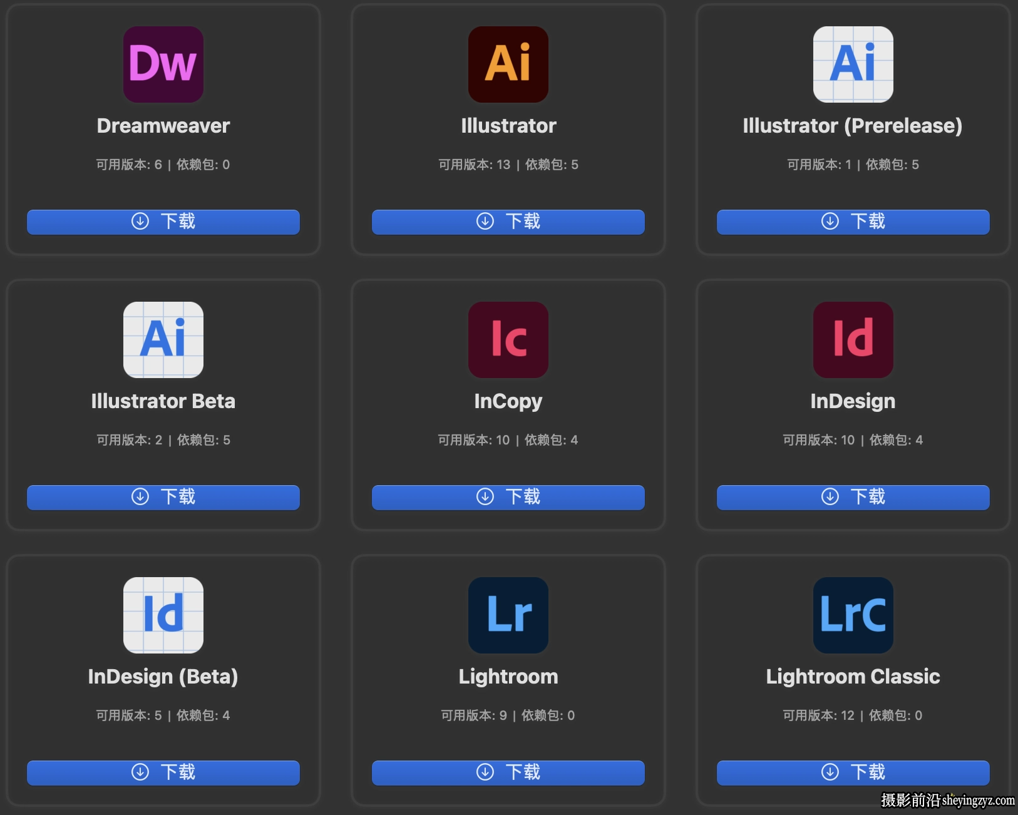1018x815 pixels.
Task: Download InDesign (Beta) via its 下载 button
Action: tap(163, 772)
